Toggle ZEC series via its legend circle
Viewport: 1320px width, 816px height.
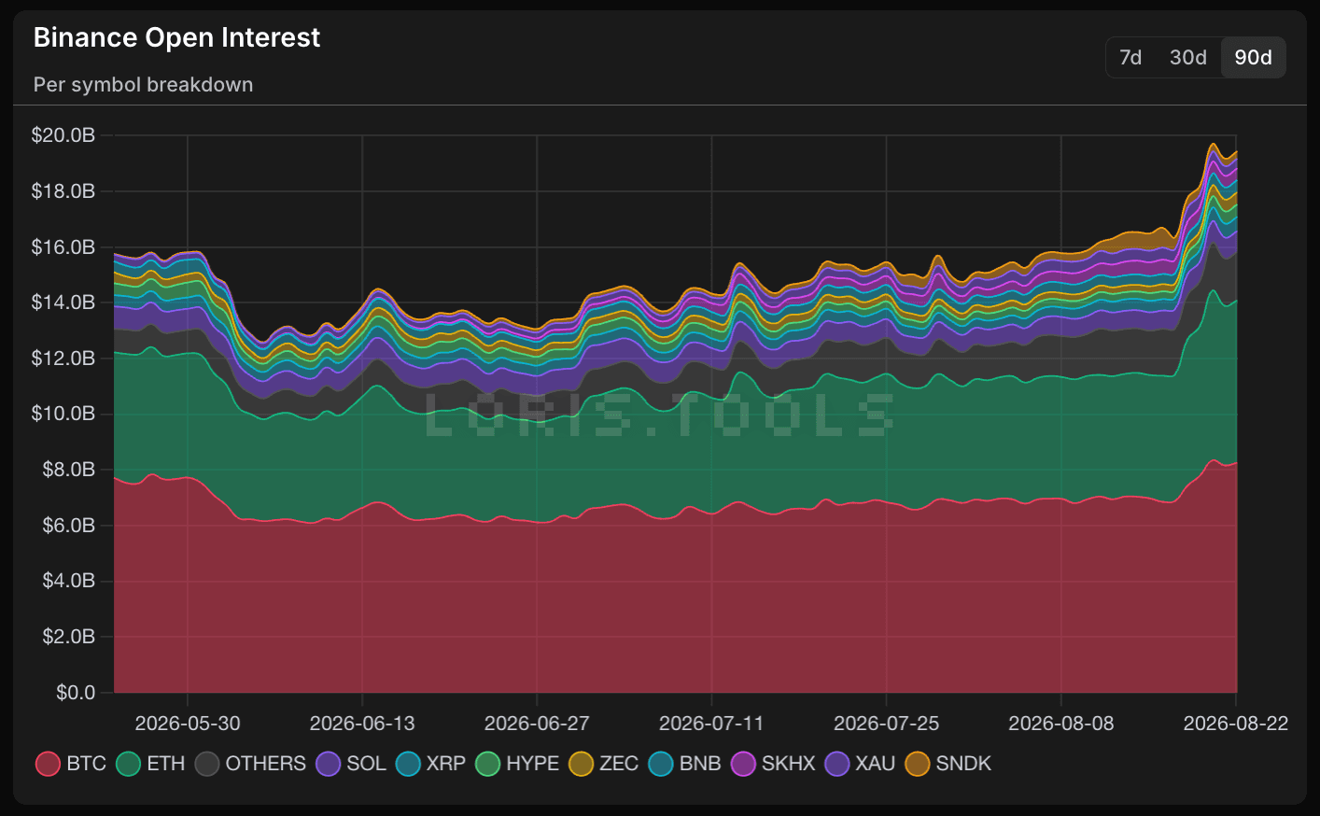581,764
